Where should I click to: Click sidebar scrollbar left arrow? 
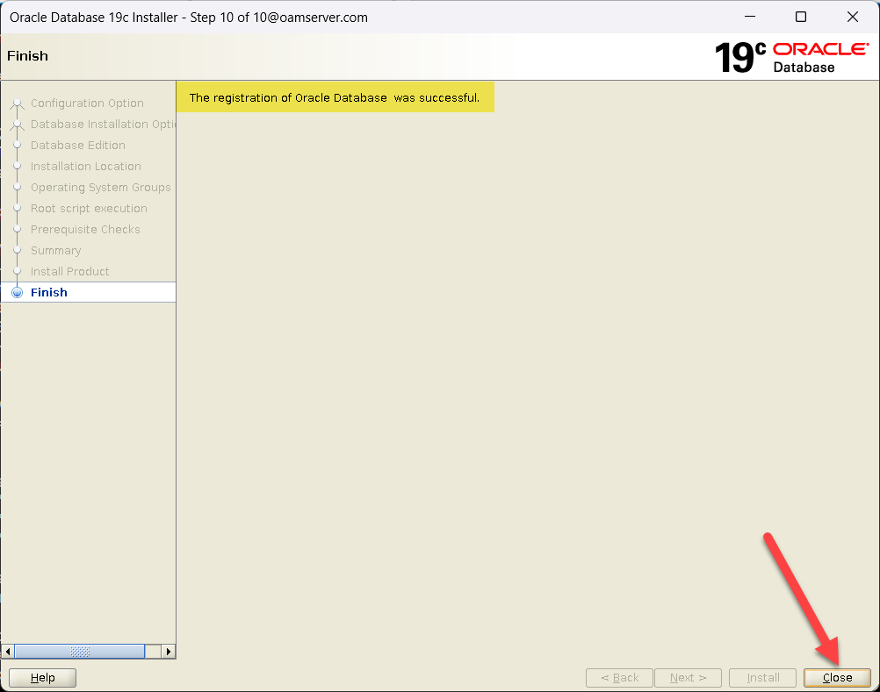coord(8,652)
